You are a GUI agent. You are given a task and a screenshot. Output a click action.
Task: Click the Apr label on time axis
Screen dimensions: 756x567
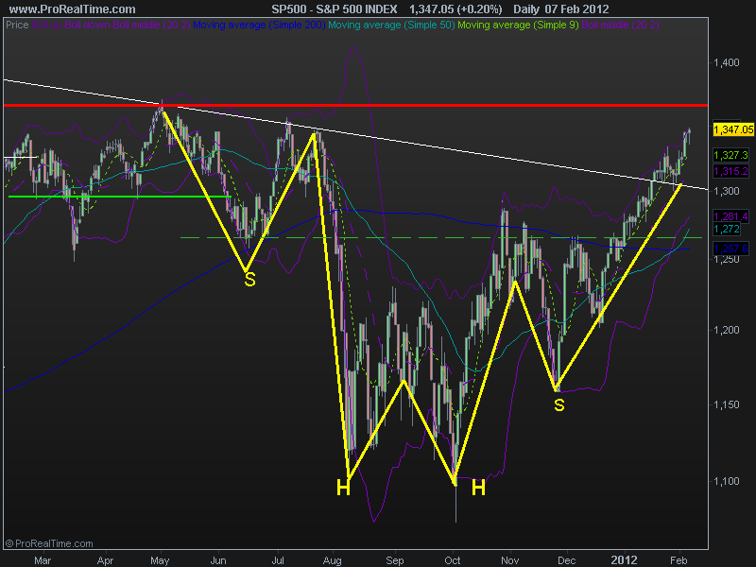pyautogui.click(x=105, y=560)
